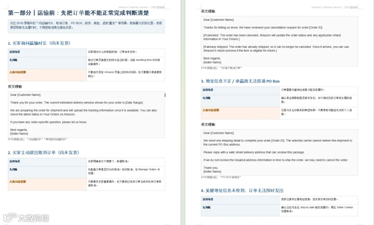This screenshot has height=225, width=374.
Task: Click footnote '2016原稿对应' mentioning 'B2客户取消订单'
Action: point(221,68)
